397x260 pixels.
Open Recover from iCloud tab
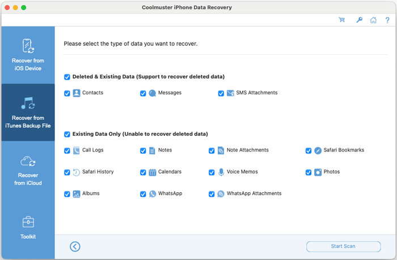click(28, 170)
